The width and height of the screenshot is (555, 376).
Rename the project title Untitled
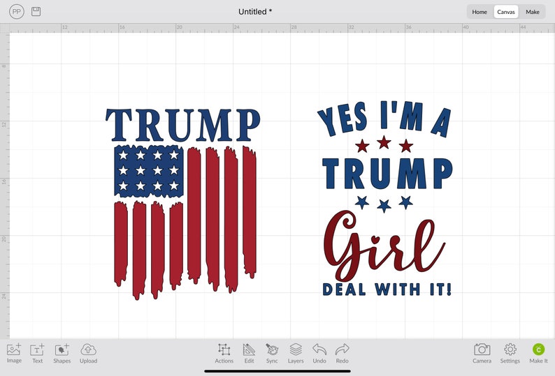255,12
